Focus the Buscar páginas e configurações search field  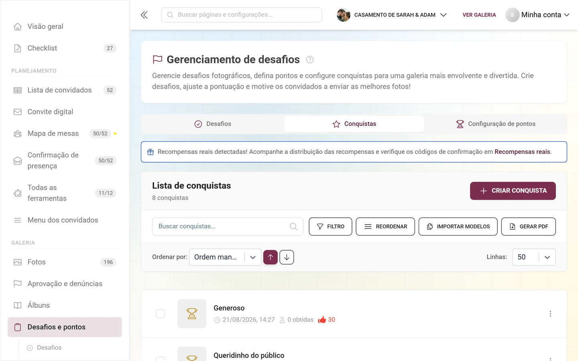tap(242, 15)
